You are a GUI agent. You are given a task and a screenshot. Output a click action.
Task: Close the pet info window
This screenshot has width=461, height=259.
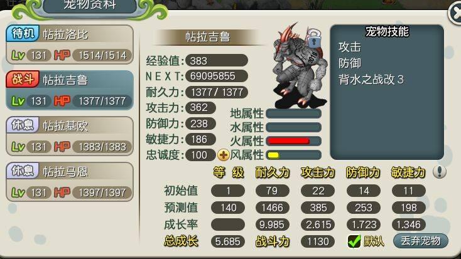pos(455,13)
